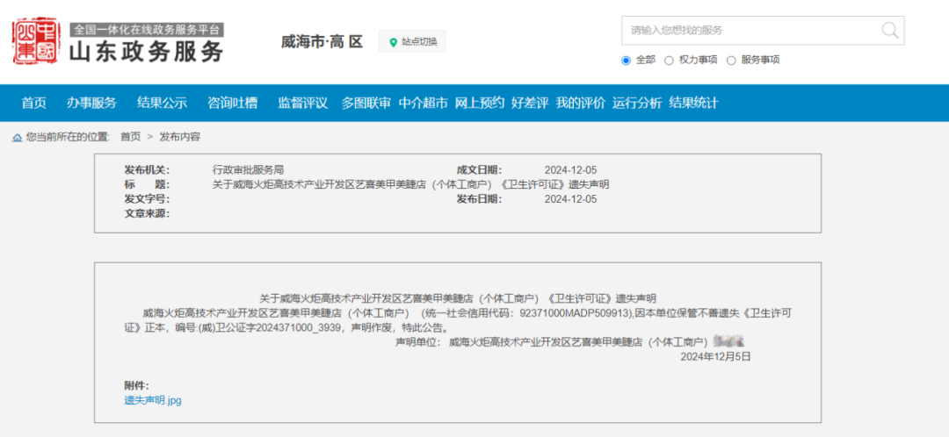Open 咨询吐槽 in navigation bar

pos(232,103)
